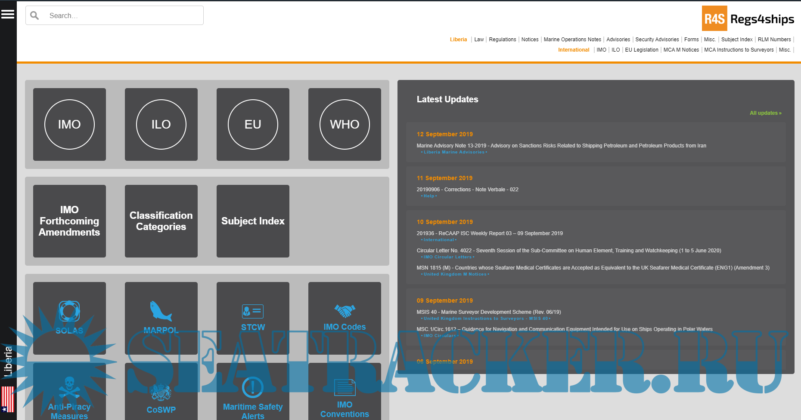Open the Subject Index tile
801x420 pixels.
point(253,221)
